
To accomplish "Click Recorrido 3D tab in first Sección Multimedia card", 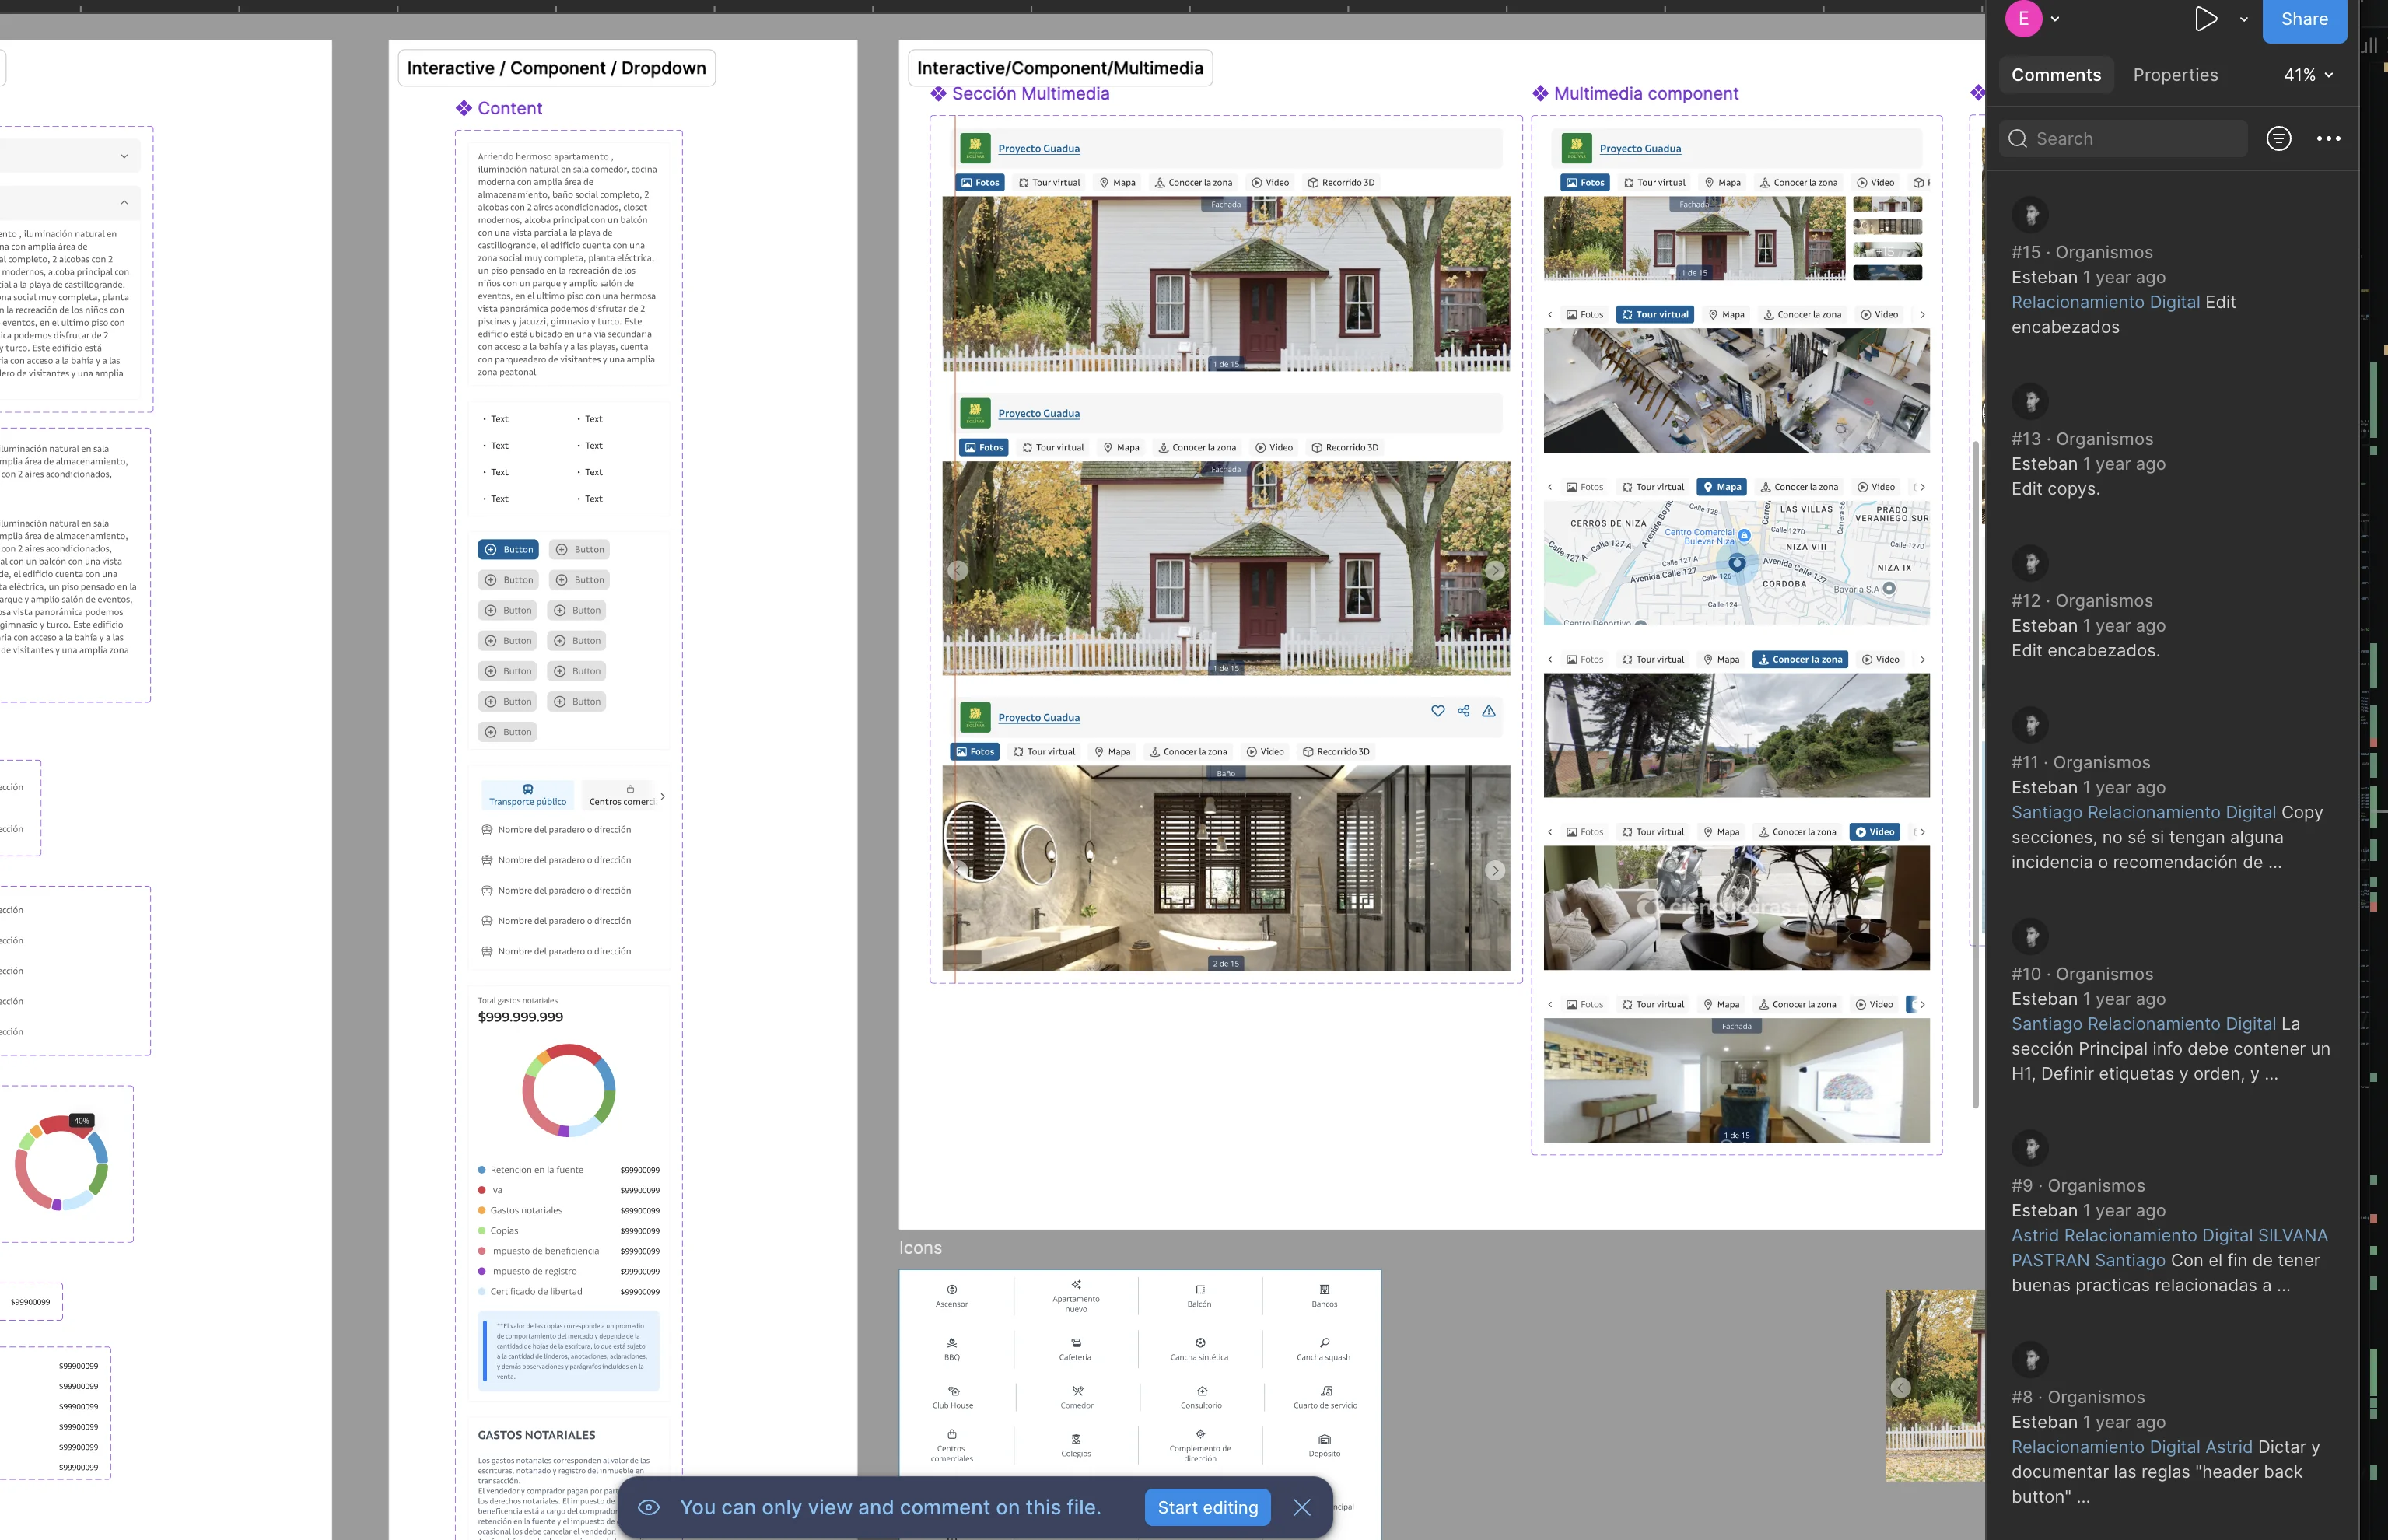I will [1341, 183].
